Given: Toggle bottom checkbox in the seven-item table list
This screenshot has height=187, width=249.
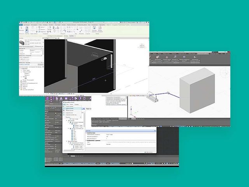Looking at the screenshot, I should point(72,140).
